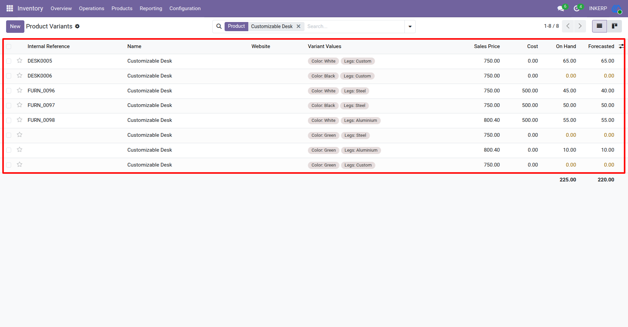Open the apps grid menu icon
The image size is (628, 327).
pyautogui.click(x=9, y=8)
